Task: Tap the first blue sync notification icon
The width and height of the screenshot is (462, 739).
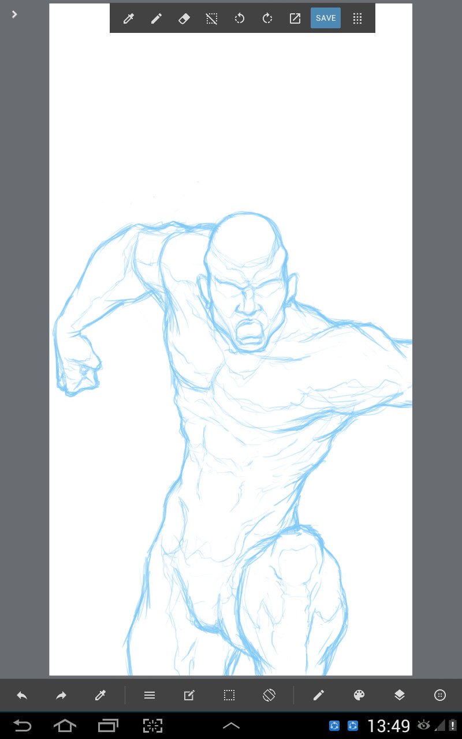Action: [x=334, y=726]
